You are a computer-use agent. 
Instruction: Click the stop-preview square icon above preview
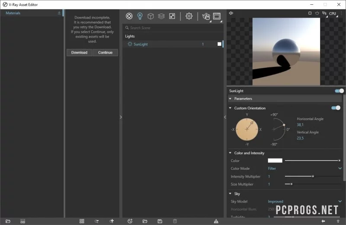[x=310, y=13]
